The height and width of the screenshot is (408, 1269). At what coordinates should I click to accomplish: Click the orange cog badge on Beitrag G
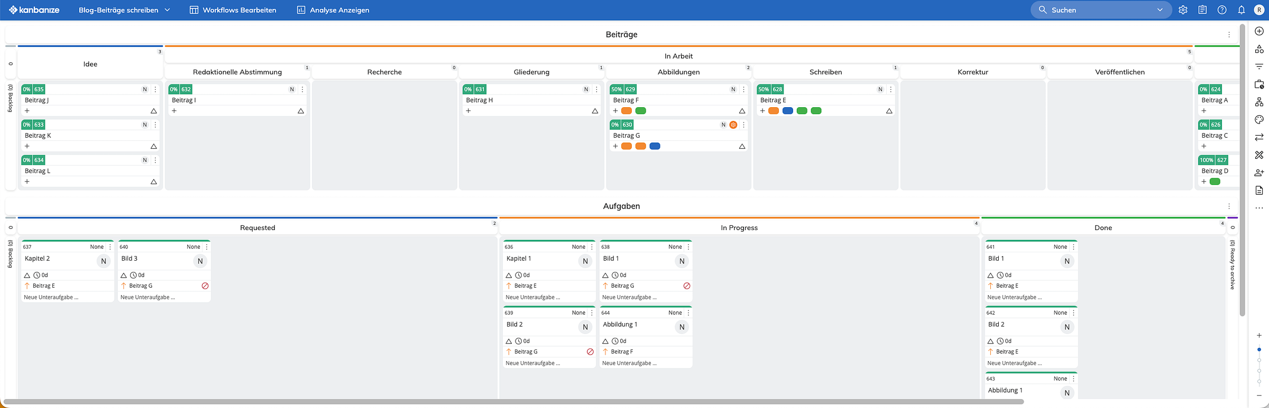click(x=733, y=125)
